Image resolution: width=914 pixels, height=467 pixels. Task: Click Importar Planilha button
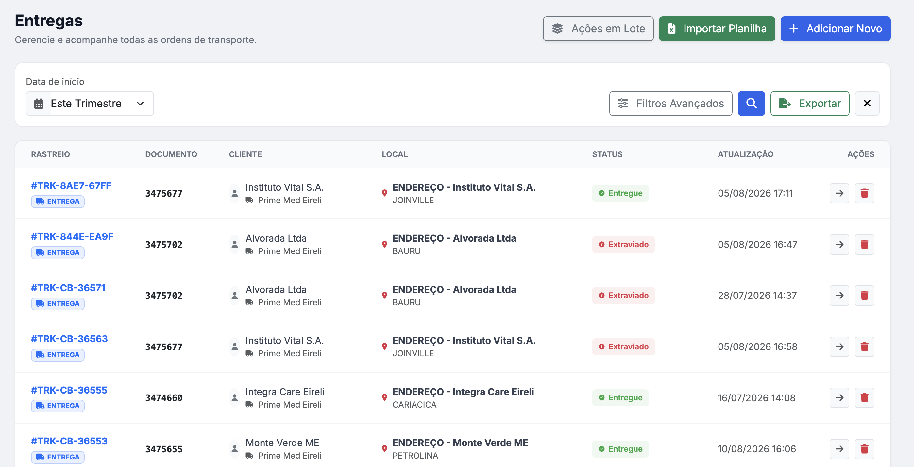click(717, 29)
